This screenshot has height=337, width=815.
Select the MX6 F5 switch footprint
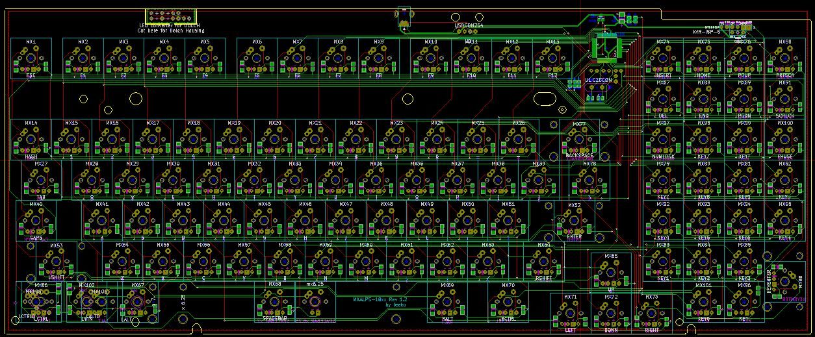click(257, 58)
